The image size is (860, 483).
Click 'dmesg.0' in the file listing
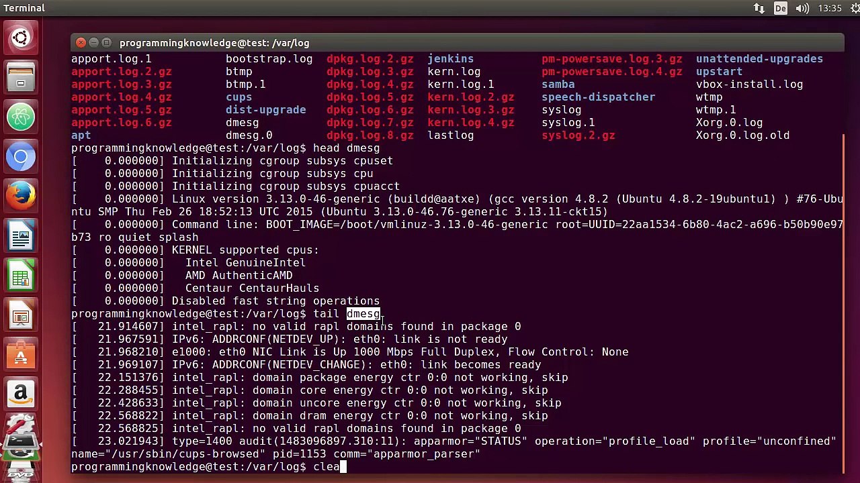click(249, 136)
